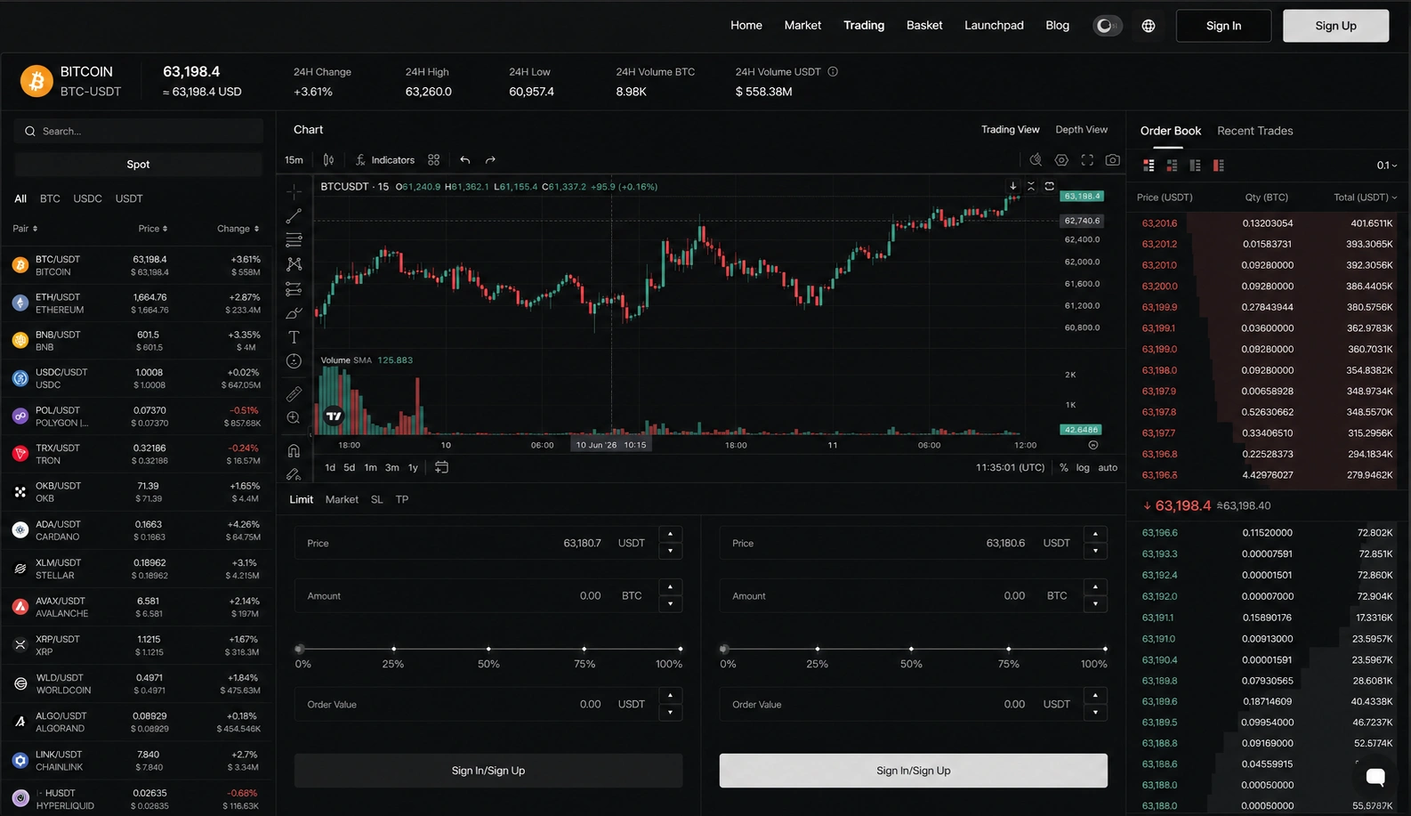The width and height of the screenshot is (1411, 816).
Task: Filter pairs by USDC tab
Action: 87,198
